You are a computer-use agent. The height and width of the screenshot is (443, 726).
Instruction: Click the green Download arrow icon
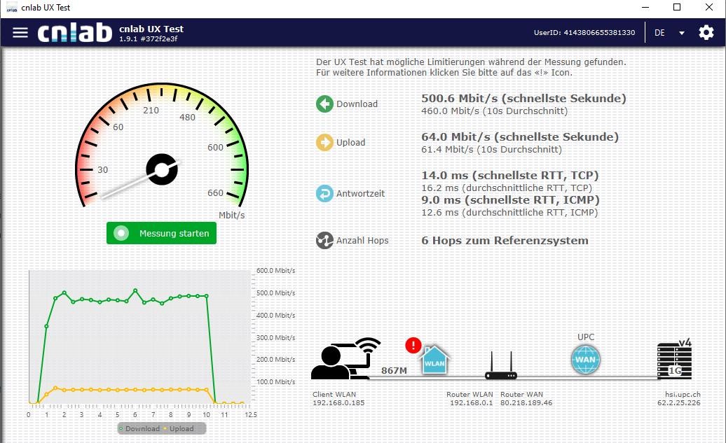[324, 104]
